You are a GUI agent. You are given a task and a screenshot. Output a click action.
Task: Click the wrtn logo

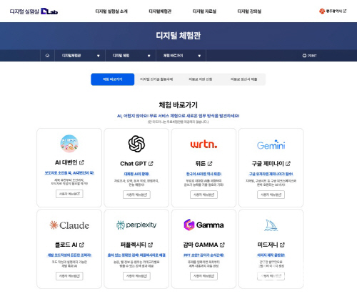tap(203, 144)
